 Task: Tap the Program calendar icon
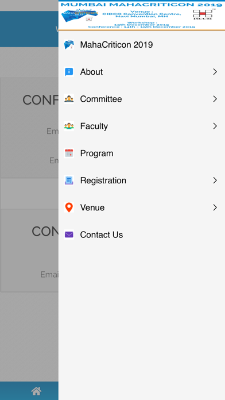click(x=69, y=153)
